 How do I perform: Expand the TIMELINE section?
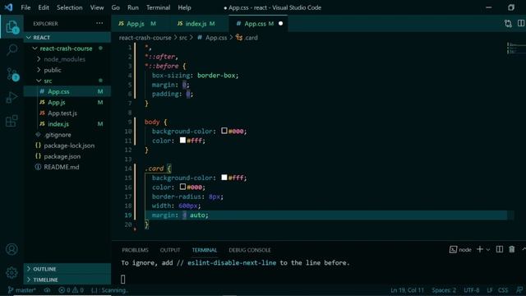click(x=67, y=280)
